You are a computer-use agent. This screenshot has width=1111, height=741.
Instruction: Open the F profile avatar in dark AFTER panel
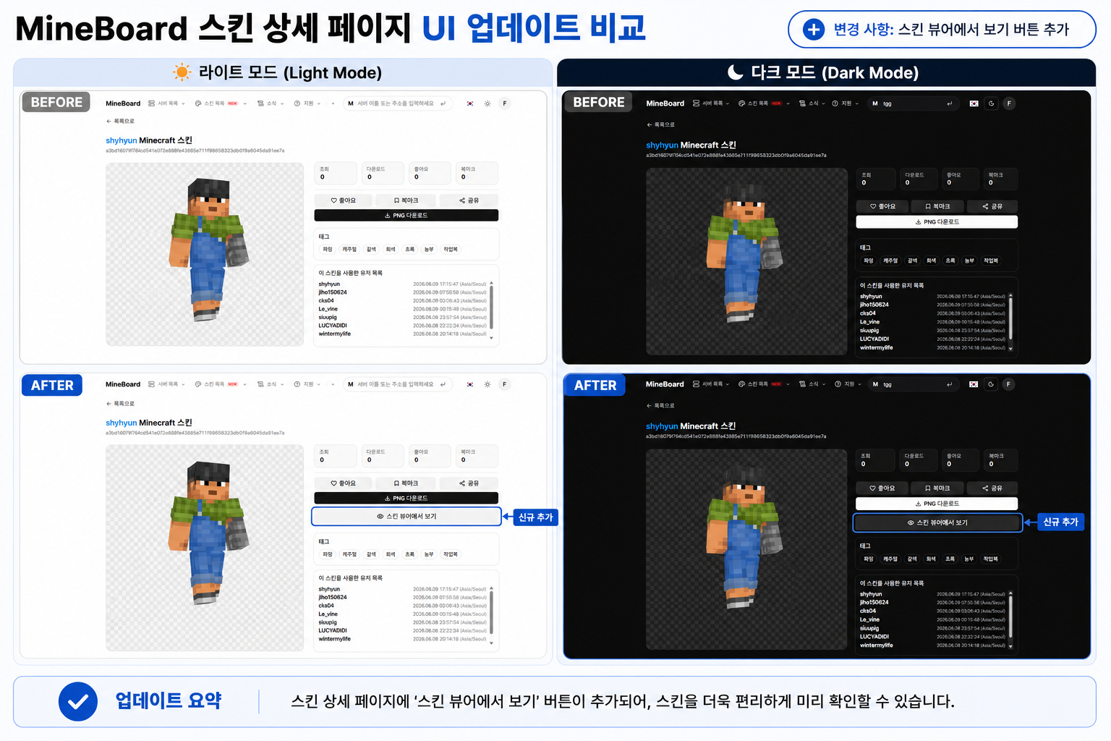coord(1008,384)
